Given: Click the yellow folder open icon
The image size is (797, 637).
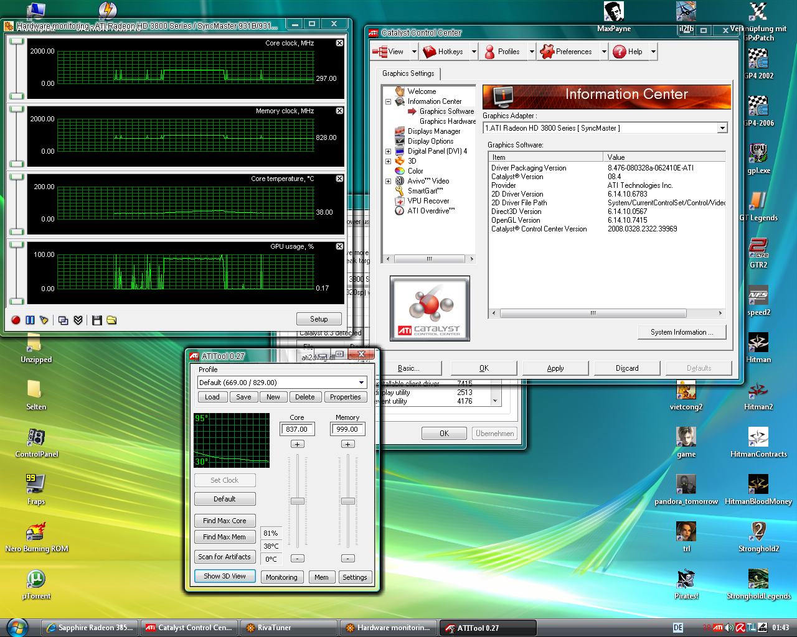Looking at the screenshot, I should coord(111,320).
